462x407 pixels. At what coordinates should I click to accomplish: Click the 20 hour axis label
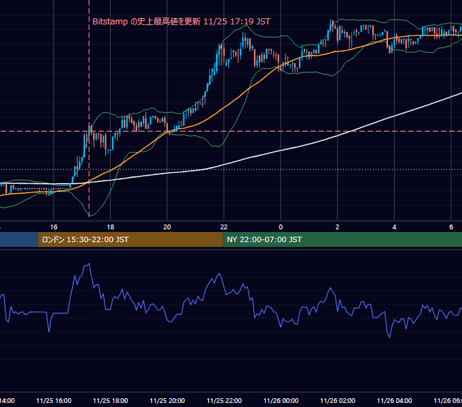pyautogui.click(x=167, y=227)
